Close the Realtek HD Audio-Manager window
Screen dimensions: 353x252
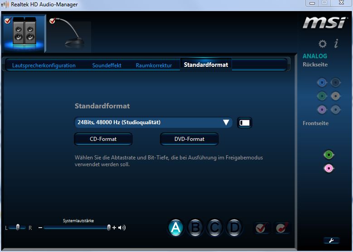tap(342, 3)
